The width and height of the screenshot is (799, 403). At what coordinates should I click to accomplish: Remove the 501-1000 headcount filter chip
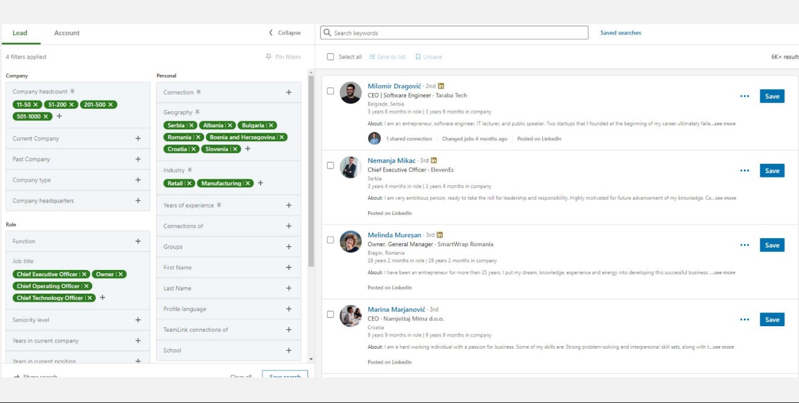pos(46,116)
